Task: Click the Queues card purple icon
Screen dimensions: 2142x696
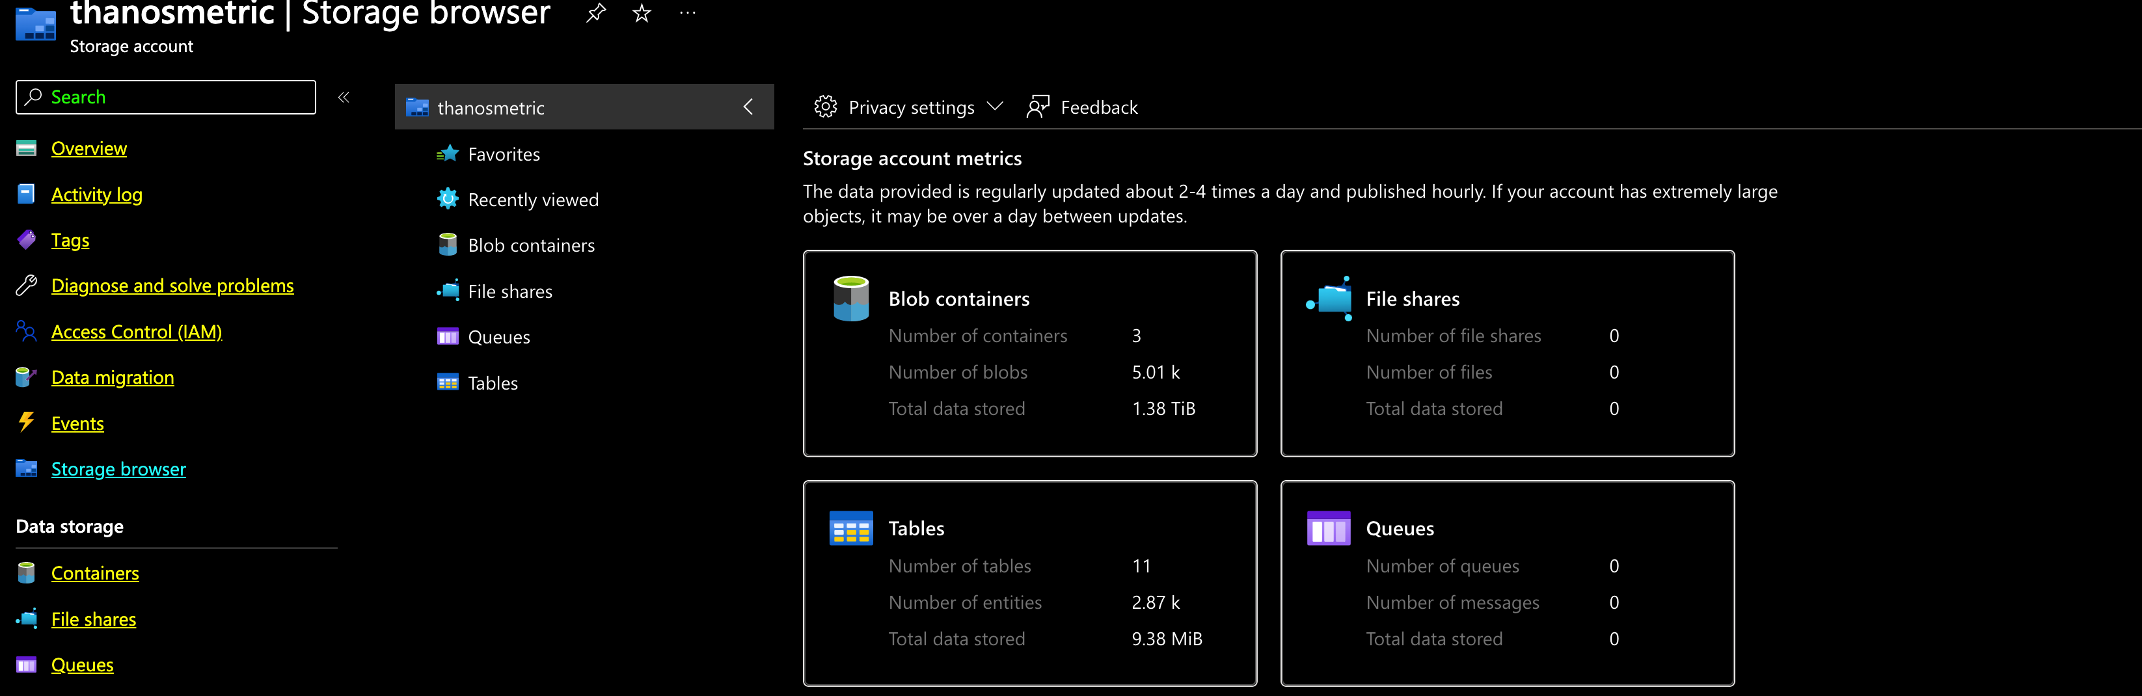Action: click(1329, 528)
